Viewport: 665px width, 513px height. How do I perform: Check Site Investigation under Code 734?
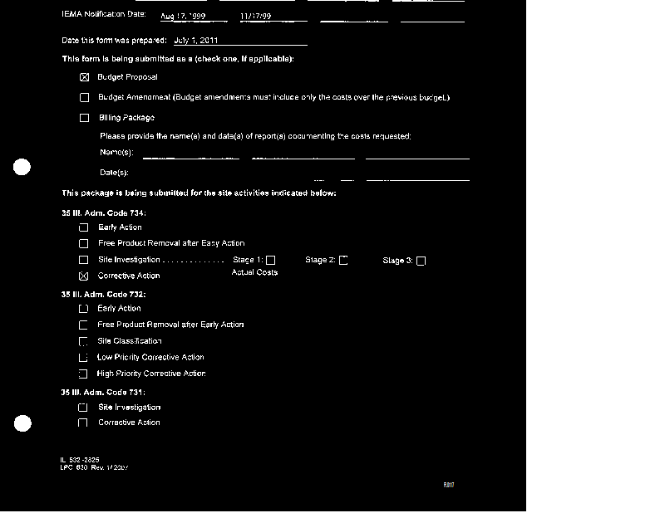tap(83, 261)
